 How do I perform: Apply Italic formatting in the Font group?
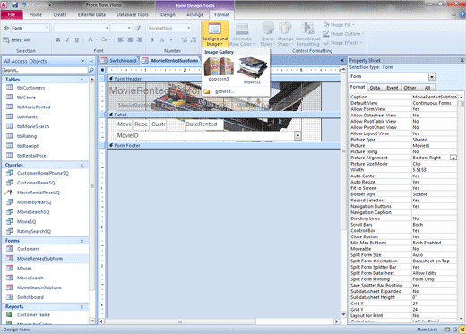coord(67,39)
